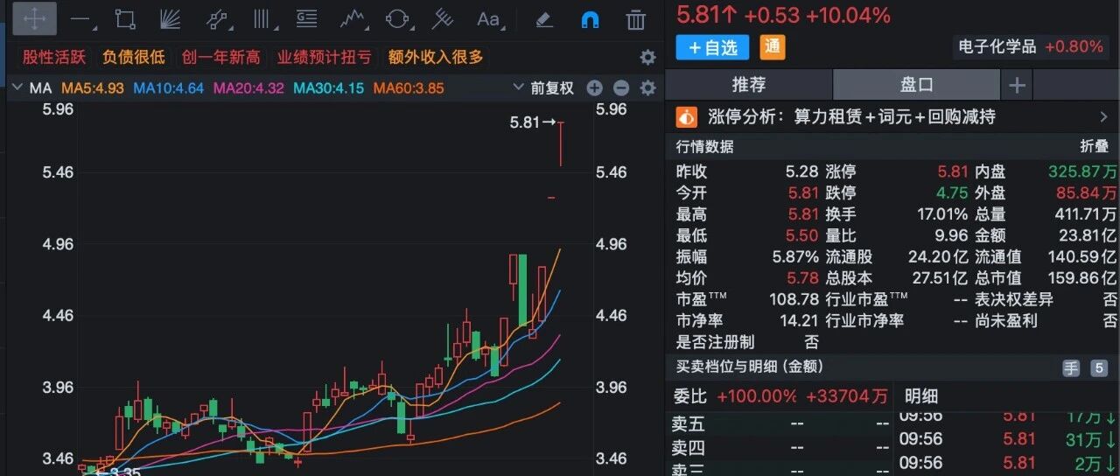Toggle the magnet snap mode
1120x476 pixels.
(x=591, y=18)
